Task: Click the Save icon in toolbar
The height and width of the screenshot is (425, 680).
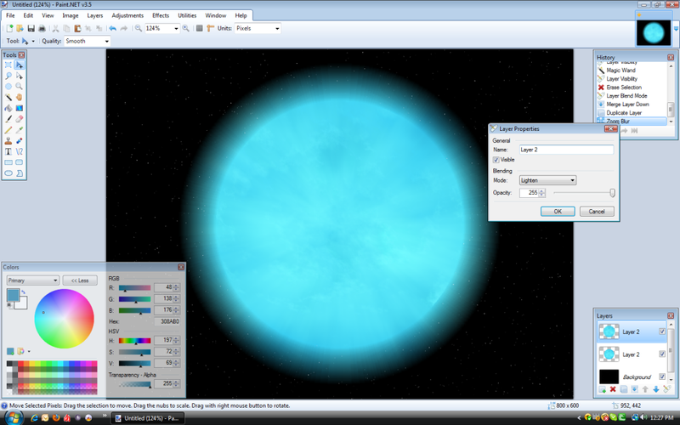Action: (x=30, y=28)
